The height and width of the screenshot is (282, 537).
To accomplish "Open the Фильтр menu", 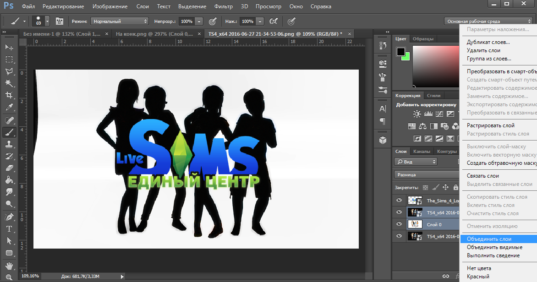I will [x=223, y=6].
